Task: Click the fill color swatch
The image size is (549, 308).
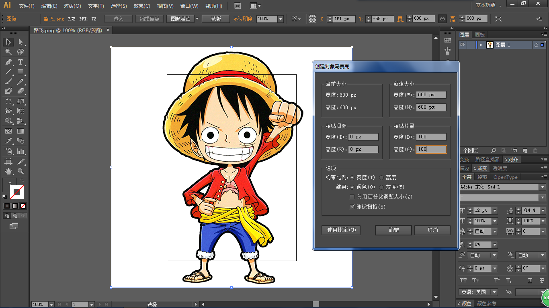Action: [x=10, y=185]
